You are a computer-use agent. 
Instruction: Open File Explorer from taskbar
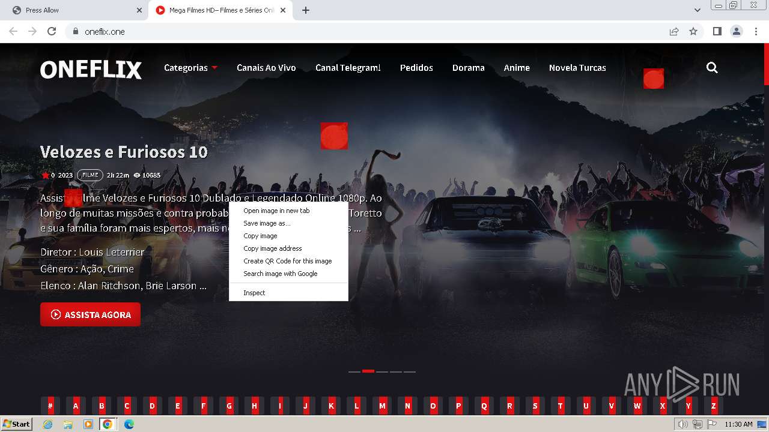point(68,424)
